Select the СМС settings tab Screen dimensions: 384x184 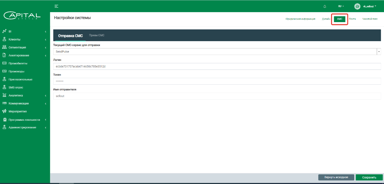tap(339, 19)
